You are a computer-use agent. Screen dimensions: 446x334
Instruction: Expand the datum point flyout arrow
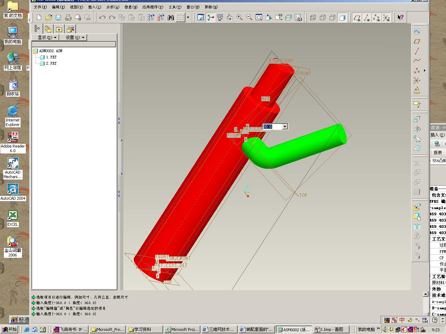click(x=425, y=71)
